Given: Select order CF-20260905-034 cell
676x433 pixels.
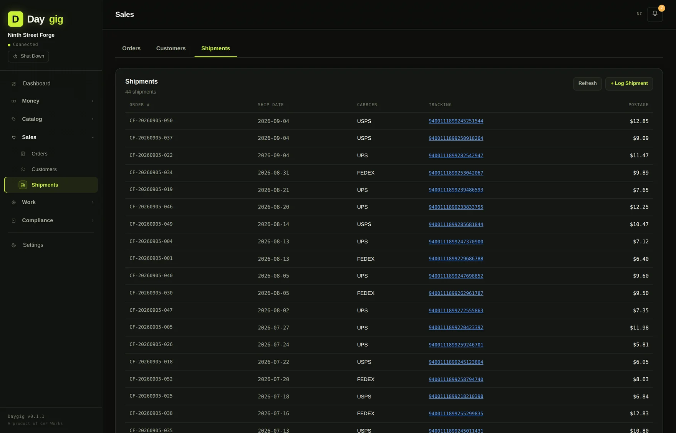Looking at the screenshot, I should 151,172.
